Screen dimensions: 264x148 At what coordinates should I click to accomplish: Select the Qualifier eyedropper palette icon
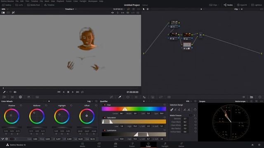[120, 97]
